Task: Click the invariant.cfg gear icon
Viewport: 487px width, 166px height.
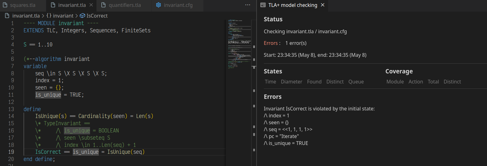Action: coord(158,5)
